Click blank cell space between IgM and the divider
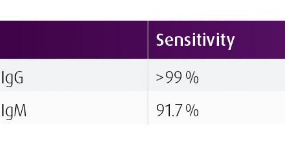The width and height of the screenshot is (285, 157). point(84,111)
